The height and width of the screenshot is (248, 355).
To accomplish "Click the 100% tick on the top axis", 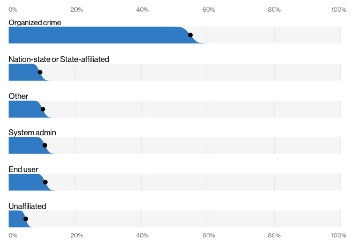I will click(x=339, y=9).
